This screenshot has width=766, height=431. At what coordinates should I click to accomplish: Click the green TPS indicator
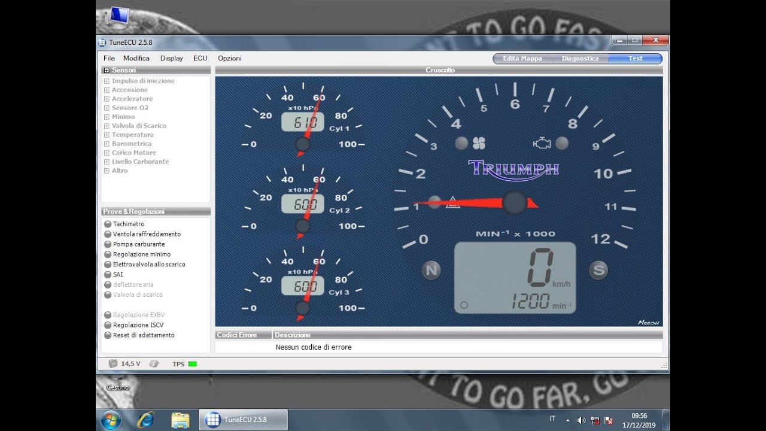[x=192, y=364]
